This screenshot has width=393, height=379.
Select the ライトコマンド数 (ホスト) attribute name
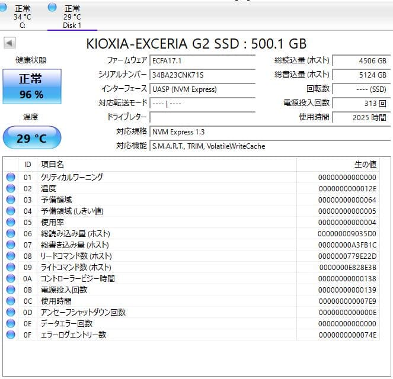pos(76,267)
